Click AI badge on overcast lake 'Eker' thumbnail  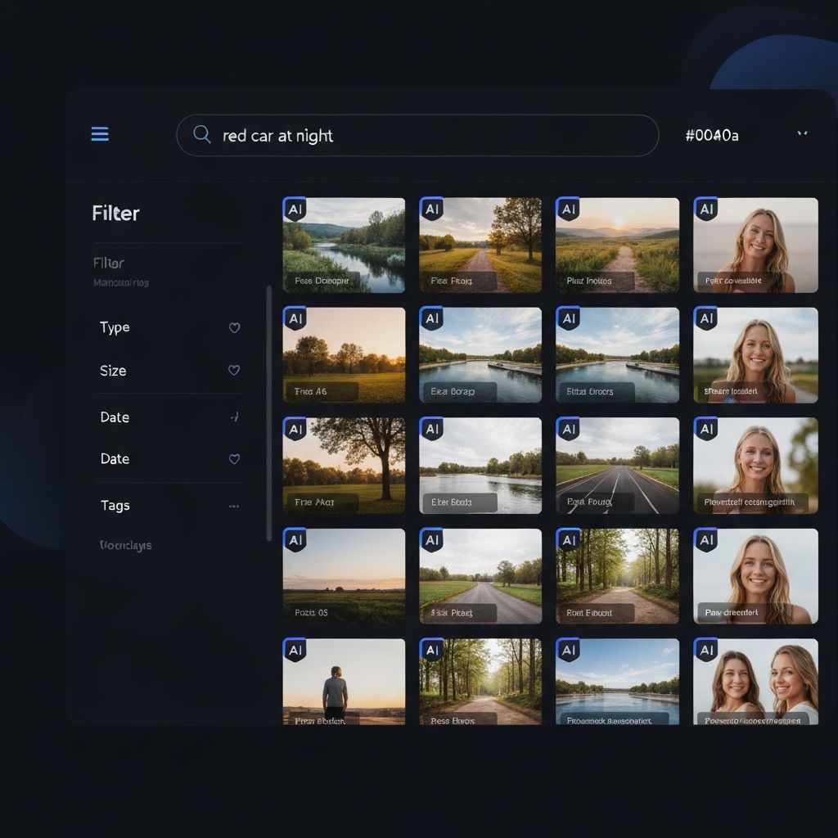point(431,429)
